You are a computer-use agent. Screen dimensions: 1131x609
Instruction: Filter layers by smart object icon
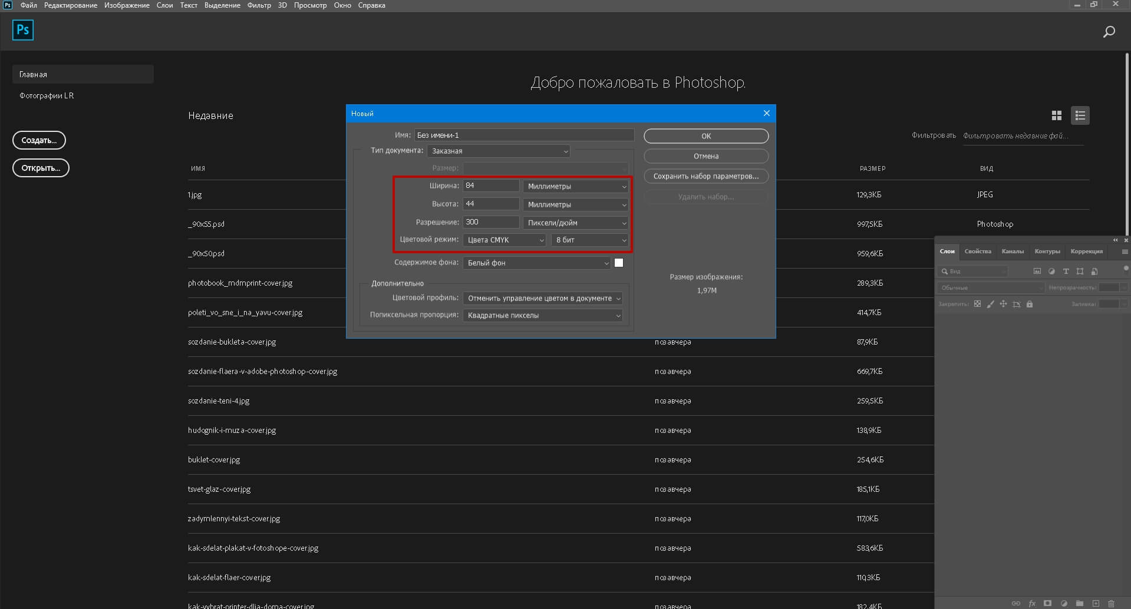(1094, 272)
